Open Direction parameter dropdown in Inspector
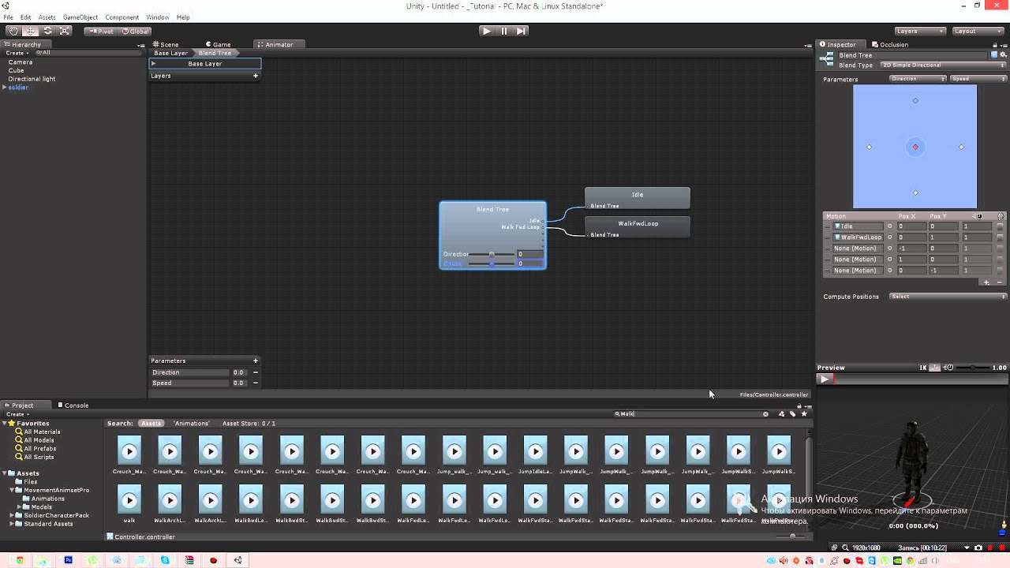1010x568 pixels. [918, 79]
